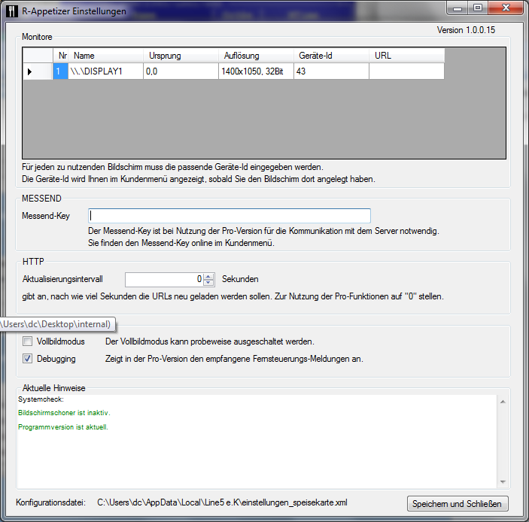
Task: Click the Konfigurationsdatei path text
Action: (222, 502)
